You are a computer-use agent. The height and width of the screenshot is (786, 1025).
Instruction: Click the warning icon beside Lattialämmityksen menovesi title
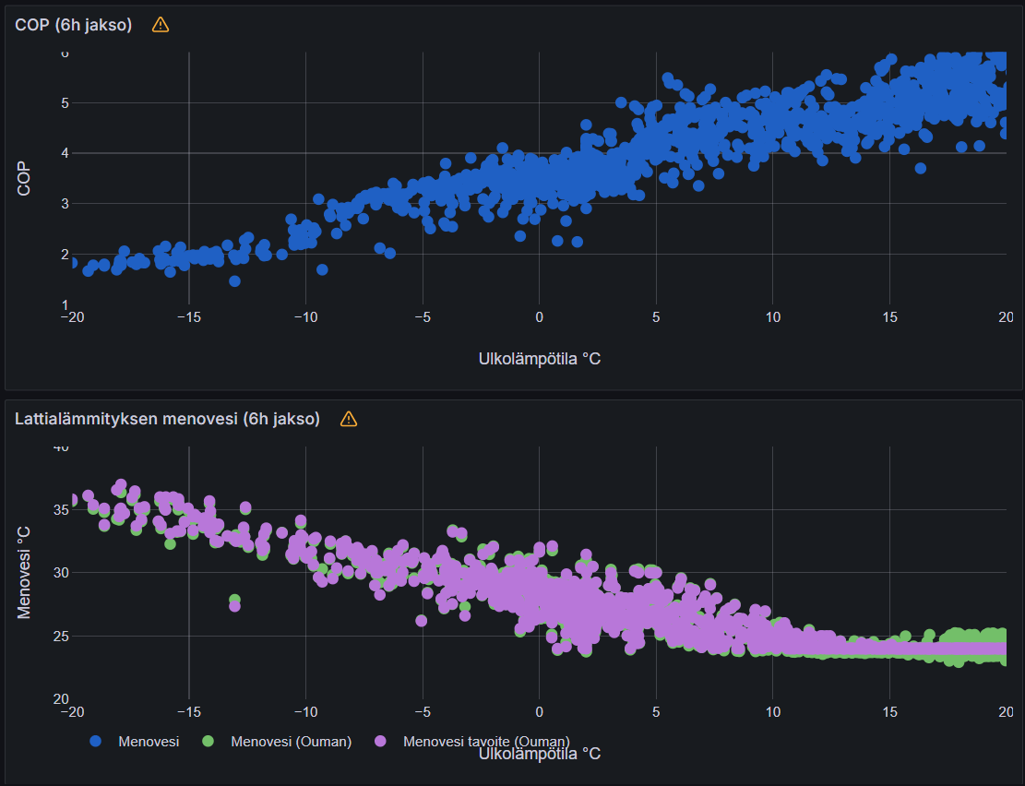pyautogui.click(x=349, y=419)
